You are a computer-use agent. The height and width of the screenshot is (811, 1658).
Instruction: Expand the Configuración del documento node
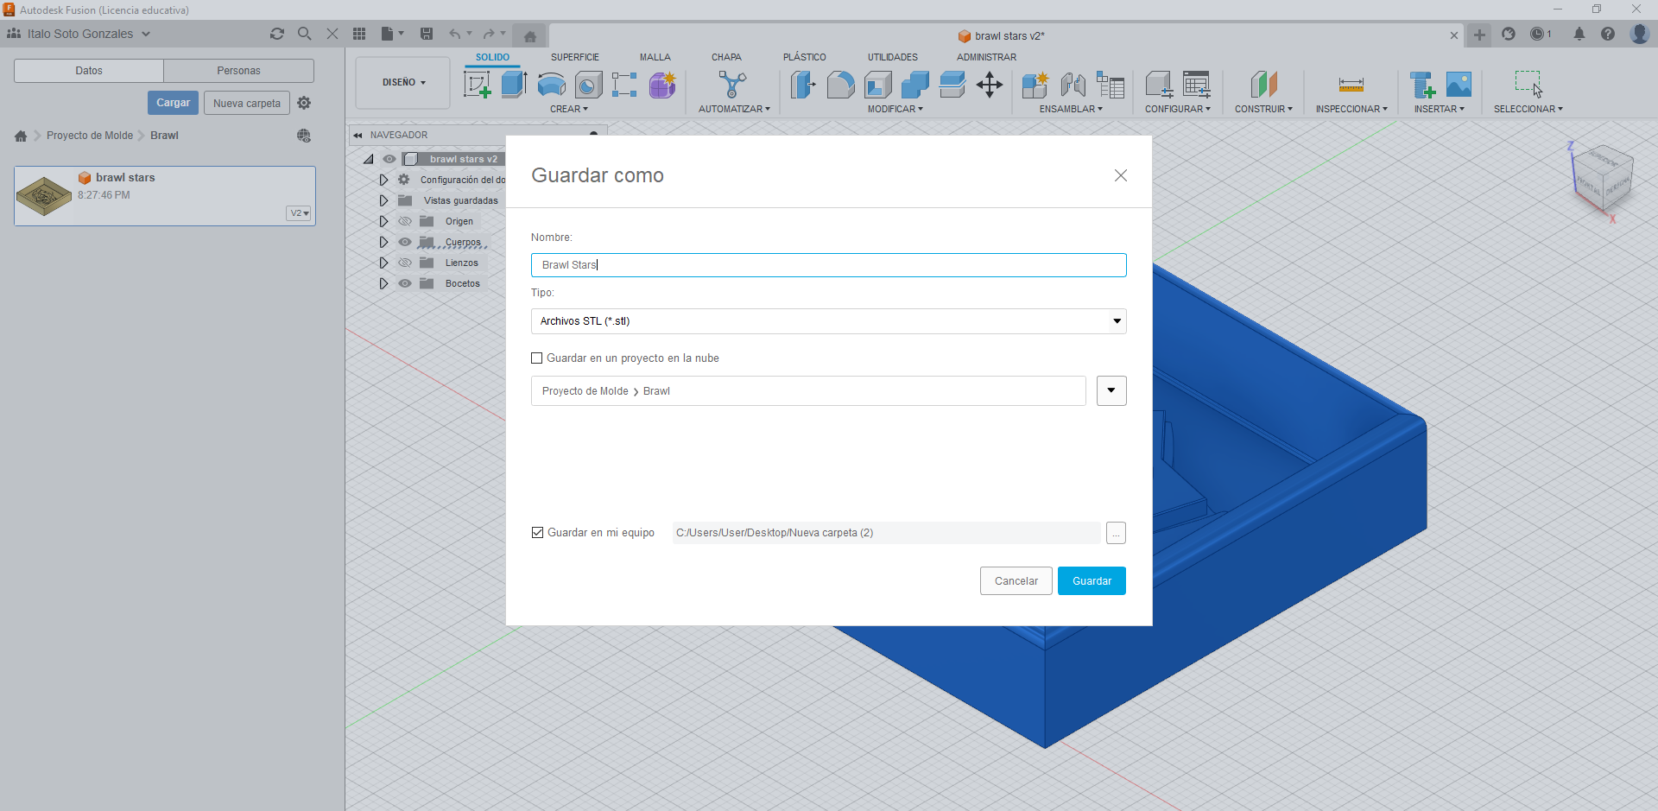tap(383, 180)
